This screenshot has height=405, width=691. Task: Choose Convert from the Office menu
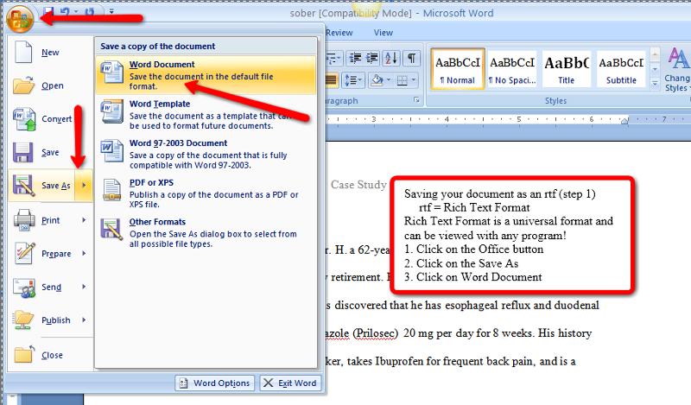[50, 119]
